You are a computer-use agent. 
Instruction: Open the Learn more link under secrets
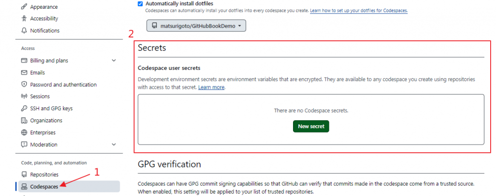(x=211, y=87)
